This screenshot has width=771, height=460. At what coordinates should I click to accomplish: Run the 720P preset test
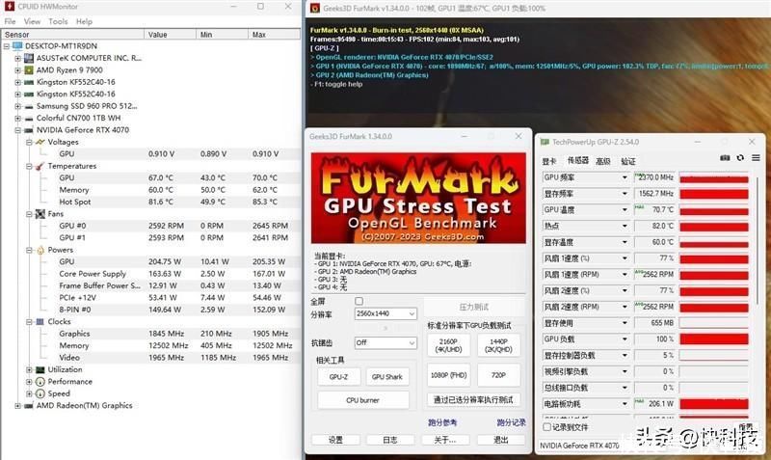[498, 375]
